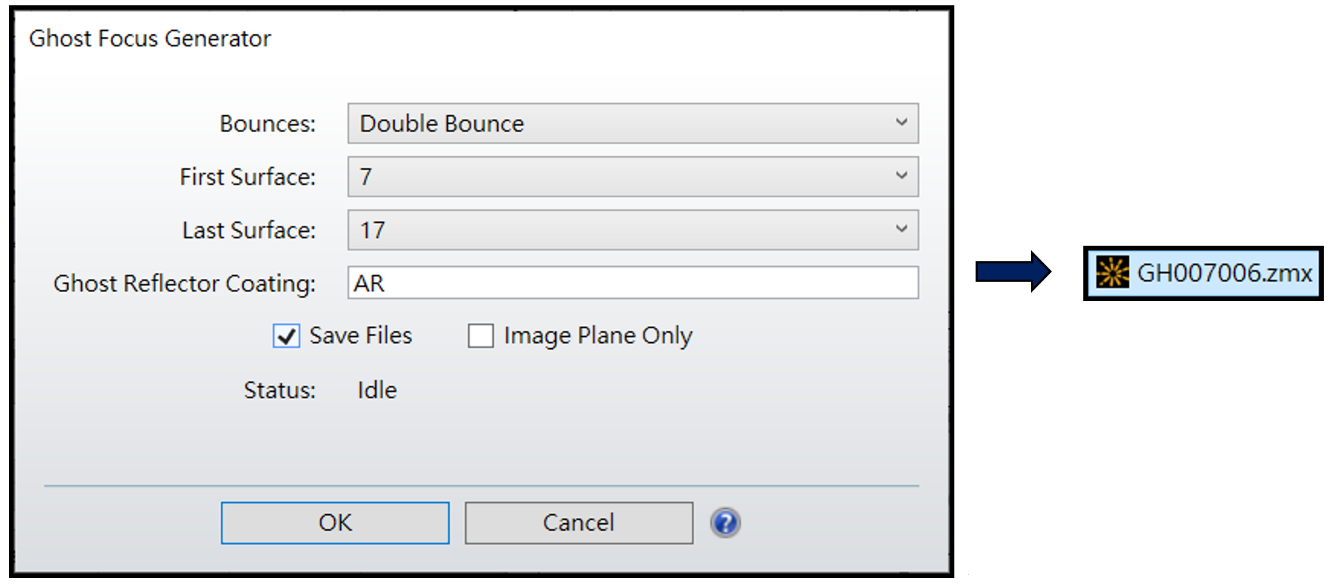Click the Save Files label text
This screenshot has height=587, width=1342.
(360, 335)
